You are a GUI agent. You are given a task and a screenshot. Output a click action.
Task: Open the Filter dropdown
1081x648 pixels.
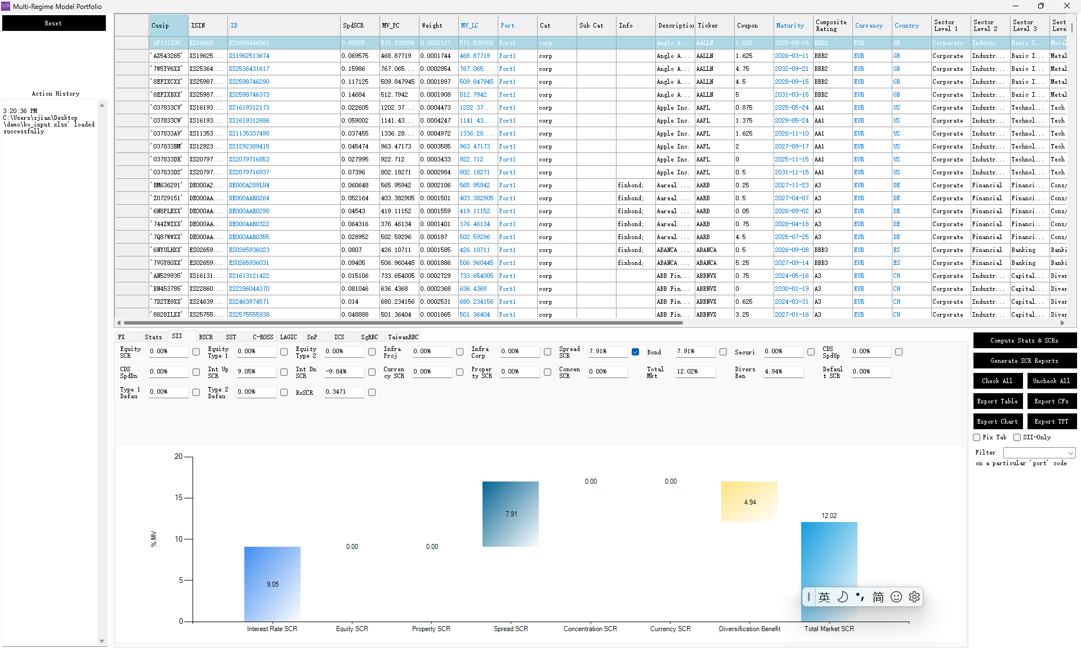coord(1039,453)
